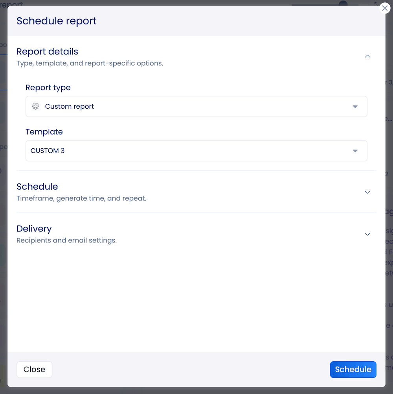Viewport: 393px width, 394px height.
Task: Click the X icon to dismiss the dialog
Action: click(385, 8)
